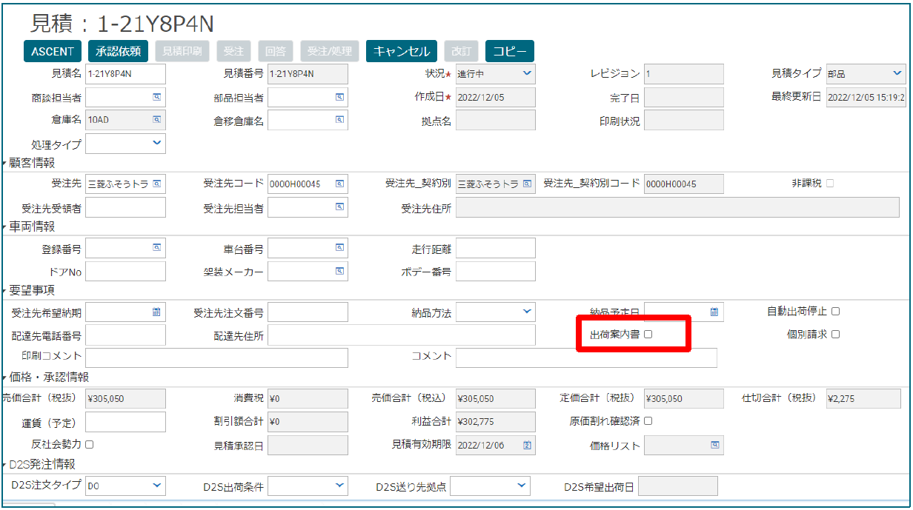Open lookup icon for 車台番号 field
The width and height of the screenshot is (913, 510).
(x=339, y=248)
